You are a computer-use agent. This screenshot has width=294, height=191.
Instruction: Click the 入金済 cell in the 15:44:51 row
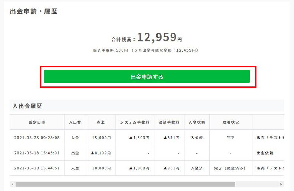[x=197, y=168]
